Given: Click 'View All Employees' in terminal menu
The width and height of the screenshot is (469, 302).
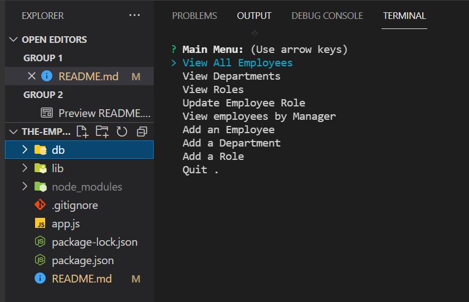Looking at the screenshot, I should (237, 63).
